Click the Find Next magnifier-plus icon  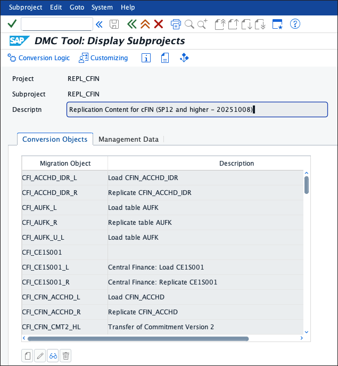coord(202,24)
